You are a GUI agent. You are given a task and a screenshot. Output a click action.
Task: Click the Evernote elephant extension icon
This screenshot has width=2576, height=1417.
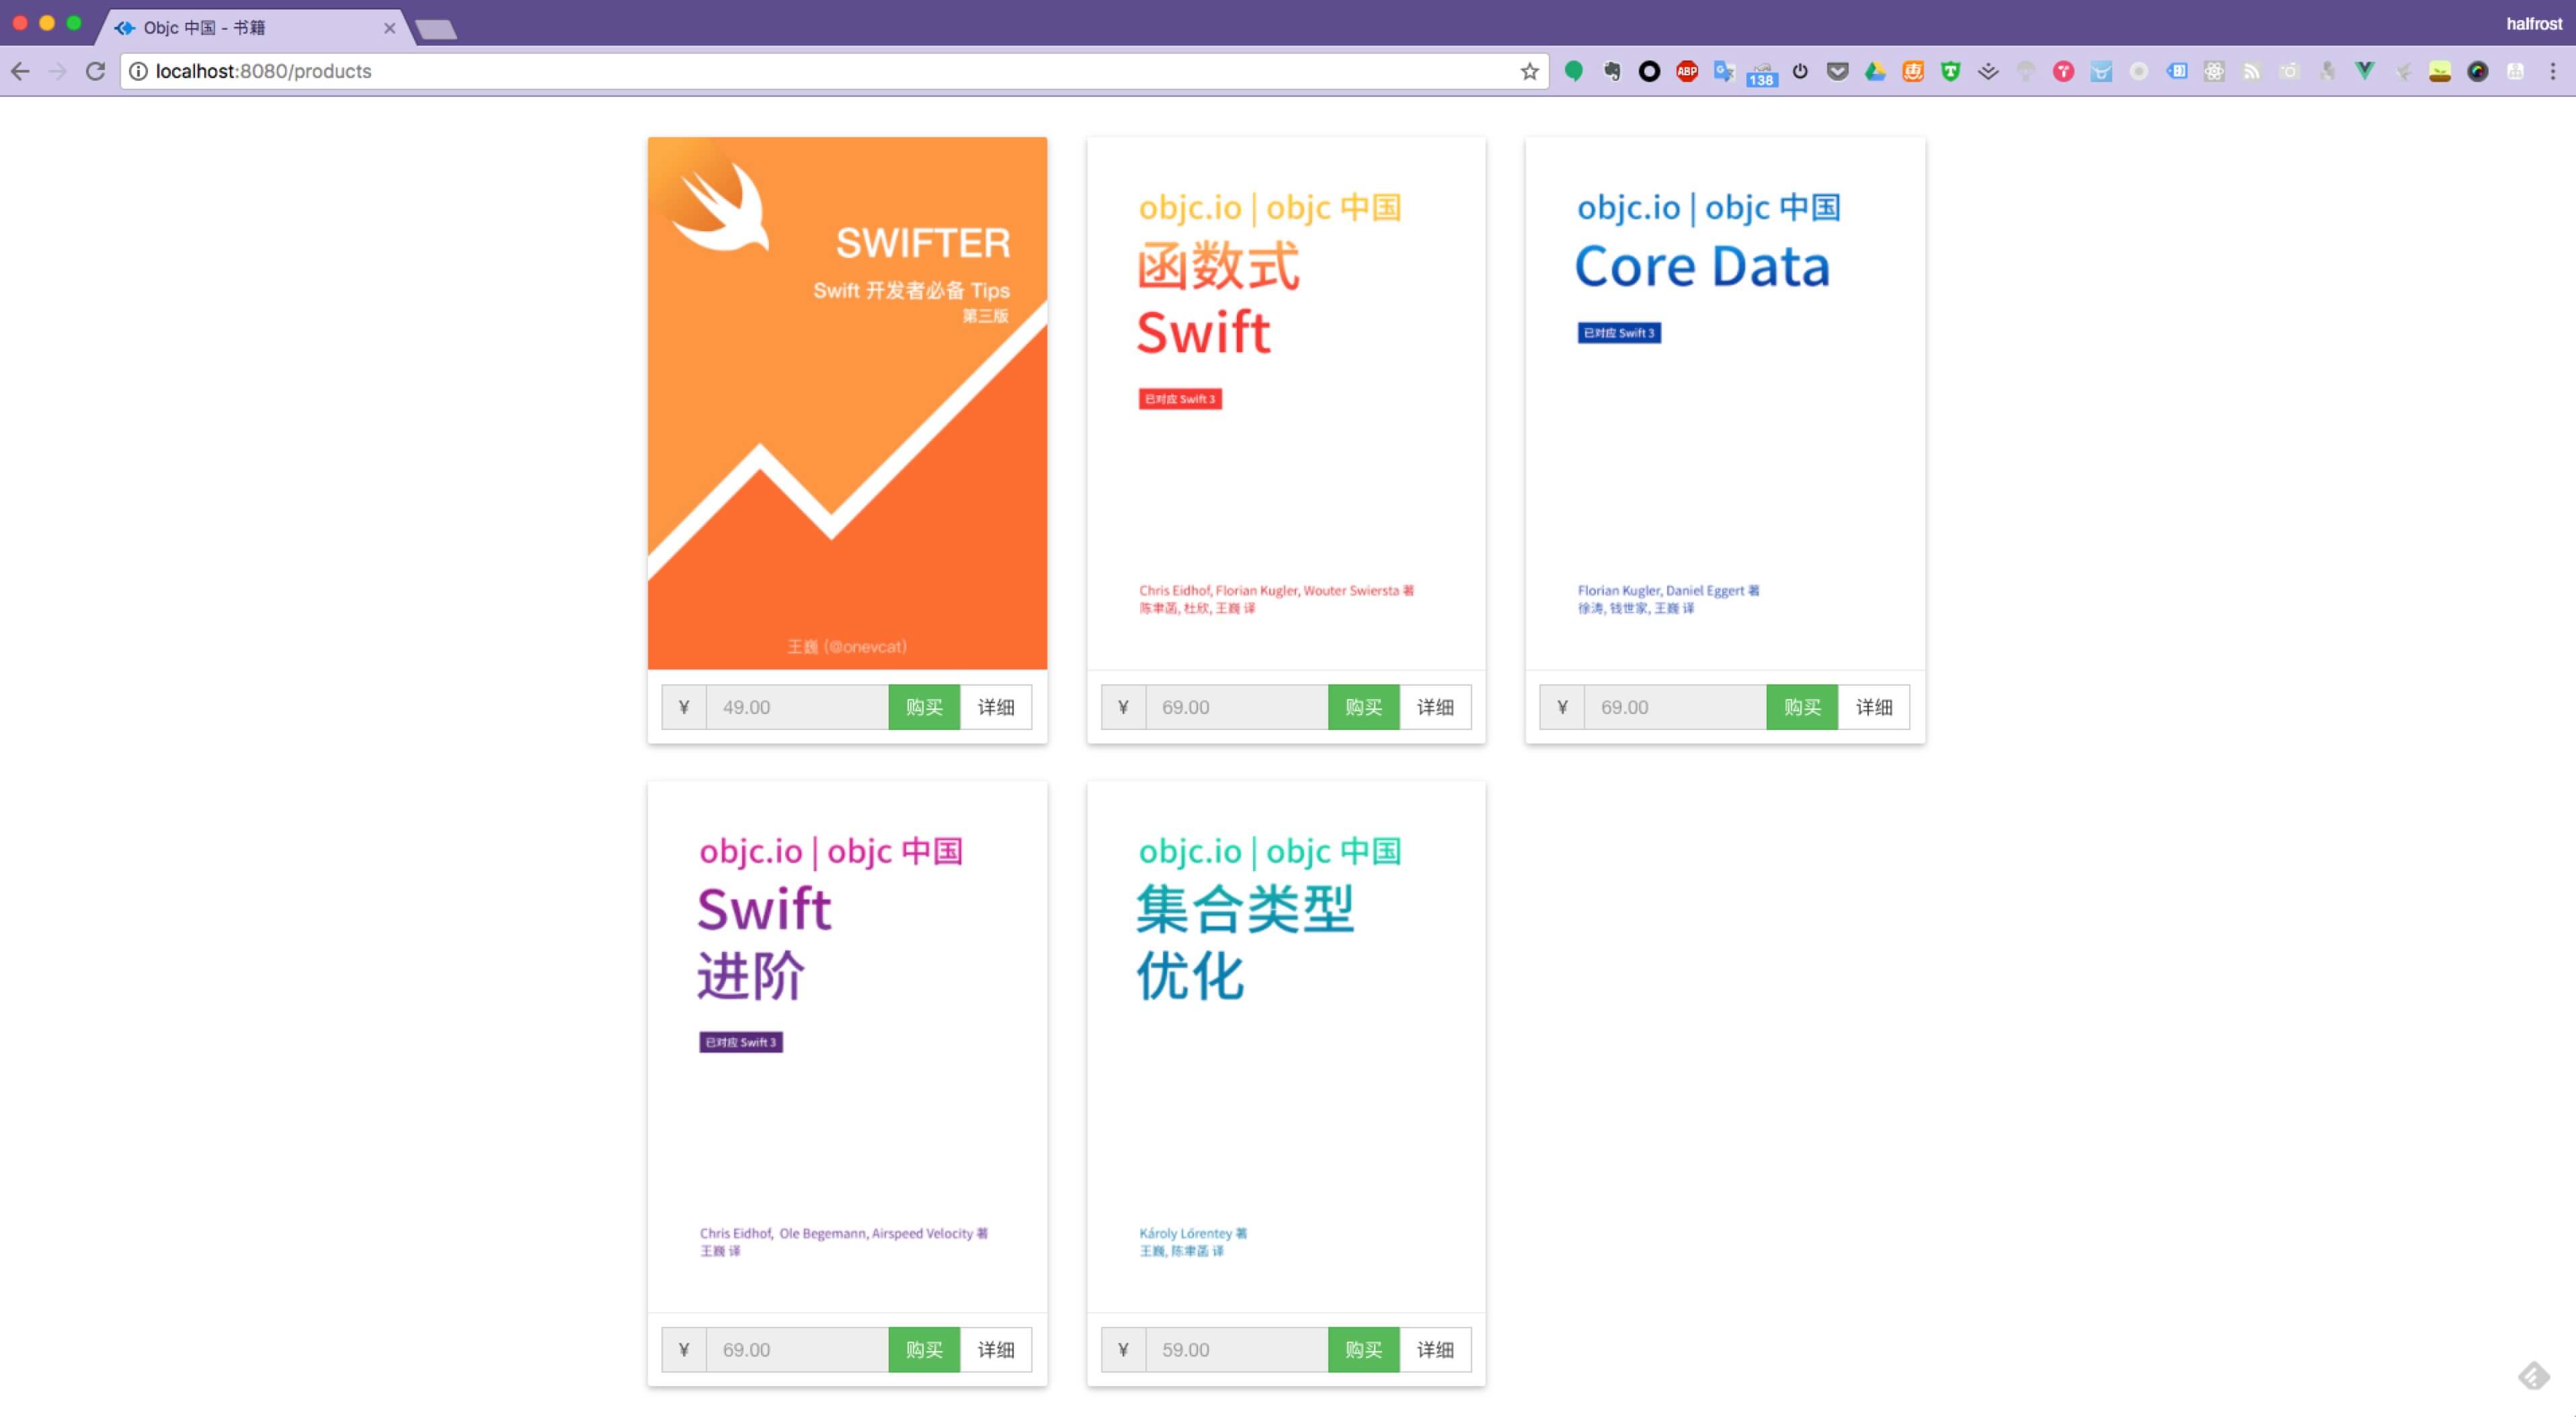point(1611,71)
